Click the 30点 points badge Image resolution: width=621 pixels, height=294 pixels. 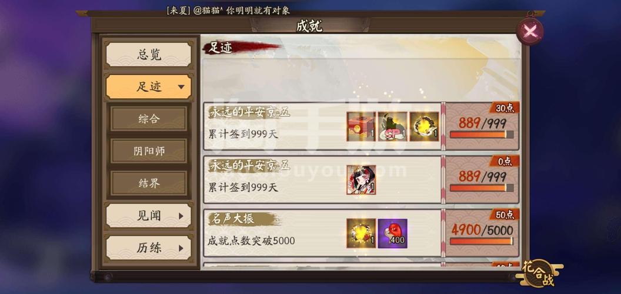point(505,108)
